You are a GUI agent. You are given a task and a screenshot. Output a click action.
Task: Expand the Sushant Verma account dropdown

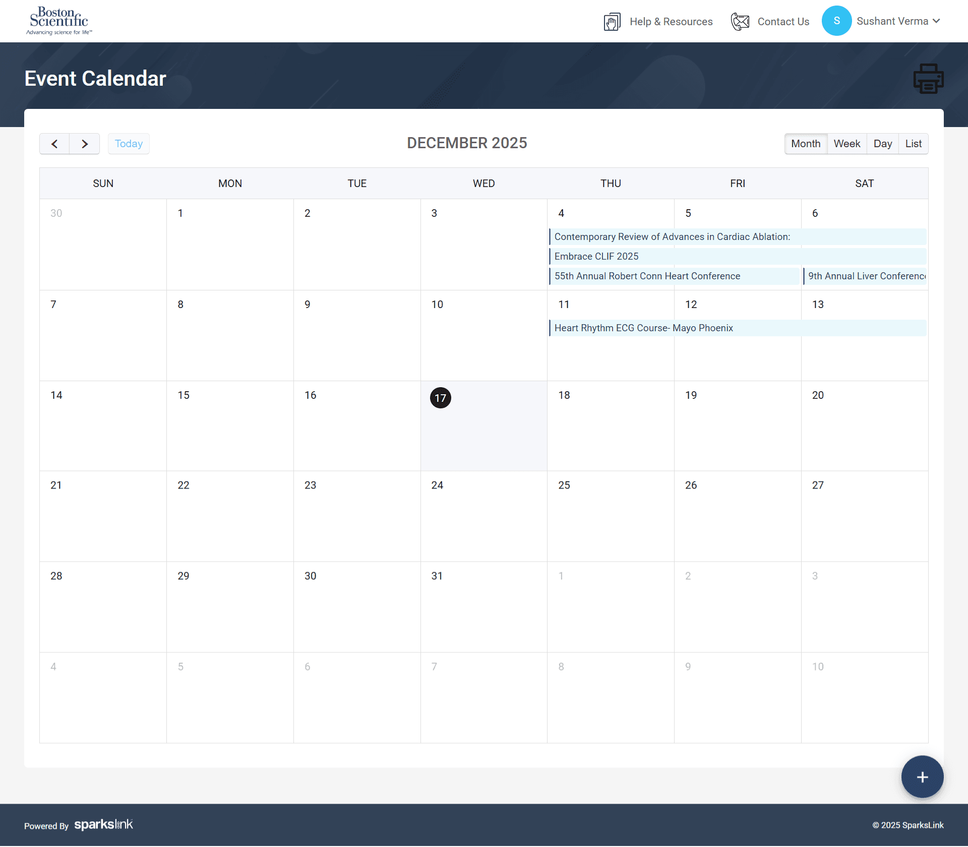click(936, 21)
